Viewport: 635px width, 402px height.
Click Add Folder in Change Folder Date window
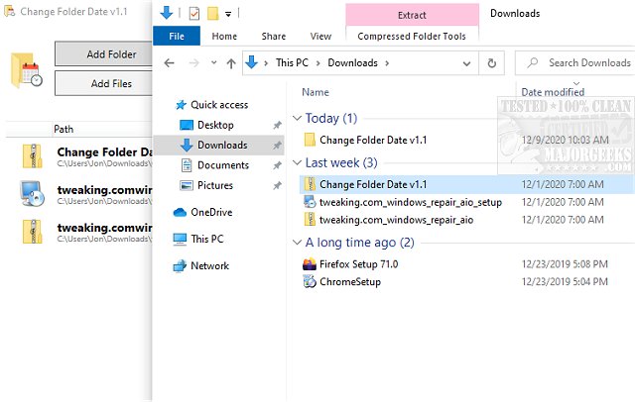[103, 53]
